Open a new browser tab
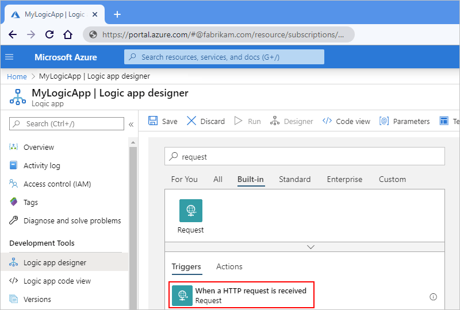460x310 pixels. pyautogui.click(x=117, y=14)
